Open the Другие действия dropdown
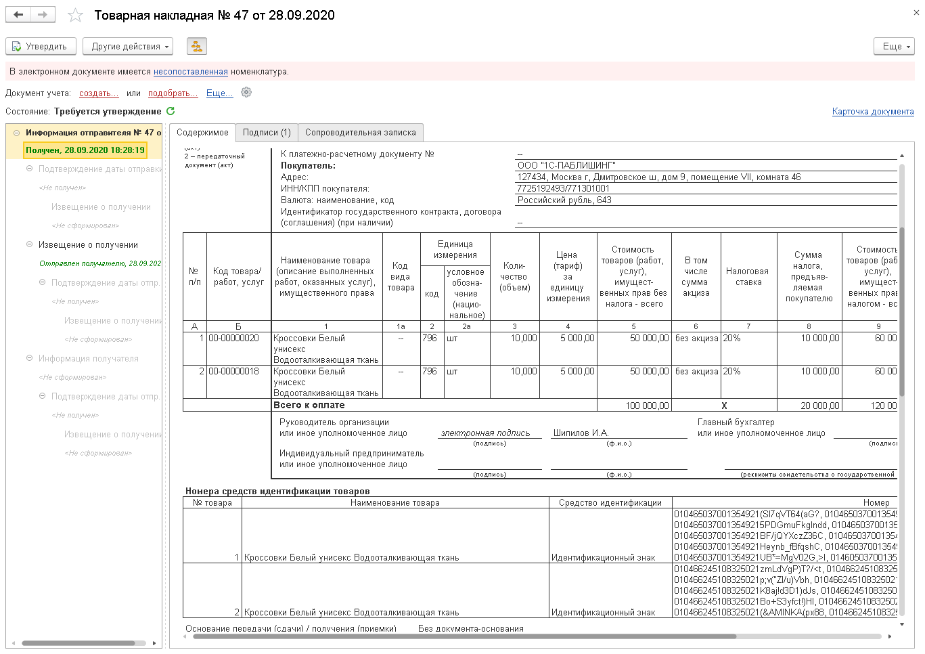 [128, 46]
